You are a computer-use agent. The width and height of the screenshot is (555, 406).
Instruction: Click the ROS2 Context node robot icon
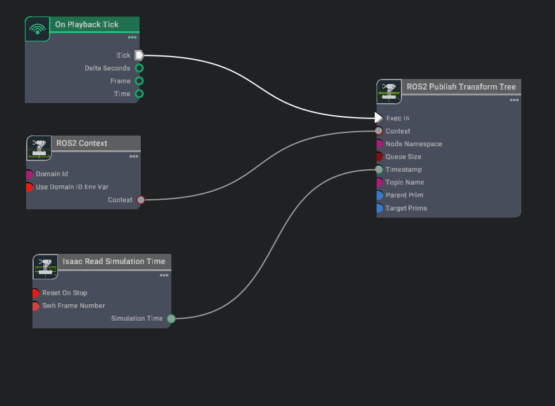[x=39, y=148]
